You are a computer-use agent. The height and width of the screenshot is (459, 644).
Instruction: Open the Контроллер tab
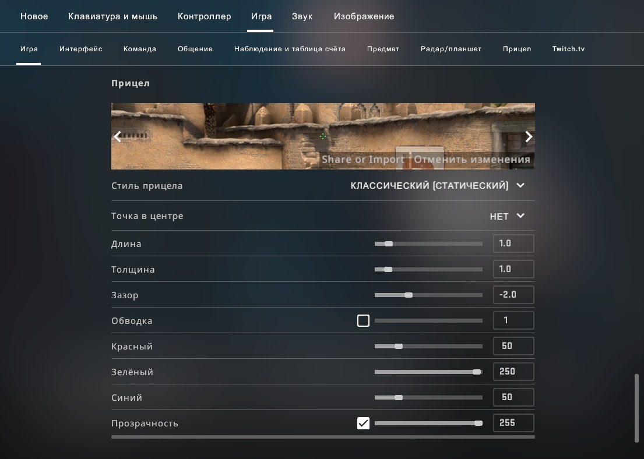click(204, 16)
